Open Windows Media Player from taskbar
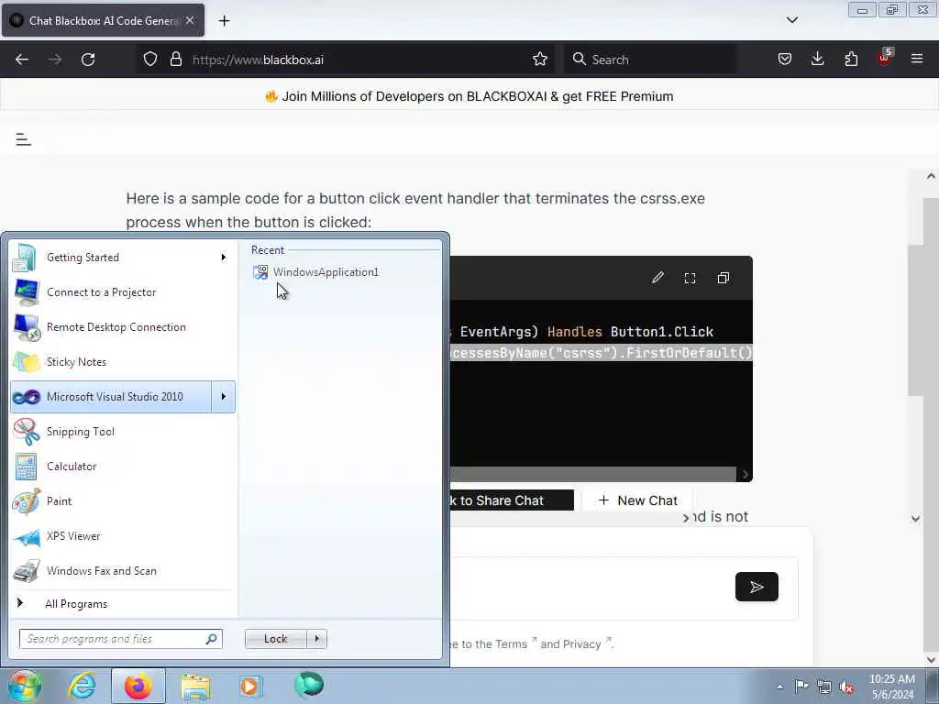The width and height of the screenshot is (939, 704). [x=250, y=686]
